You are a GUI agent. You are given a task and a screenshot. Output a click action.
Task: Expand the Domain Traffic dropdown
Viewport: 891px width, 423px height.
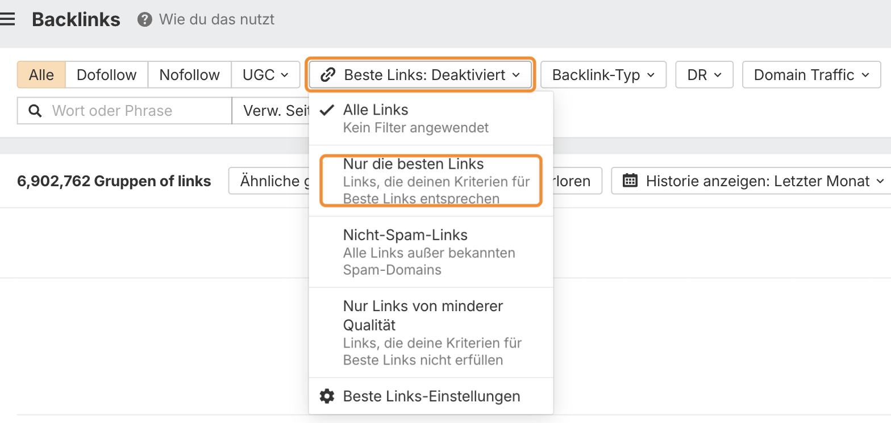(812, 75)
